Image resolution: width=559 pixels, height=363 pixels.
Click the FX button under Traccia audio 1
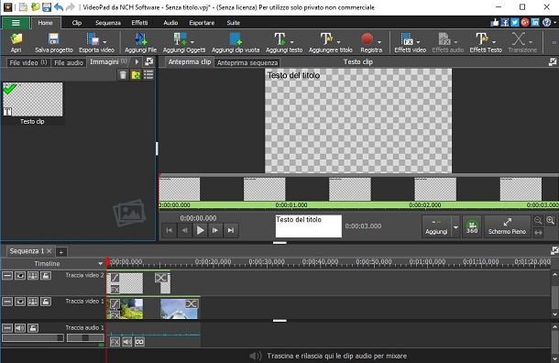[115, 342]
